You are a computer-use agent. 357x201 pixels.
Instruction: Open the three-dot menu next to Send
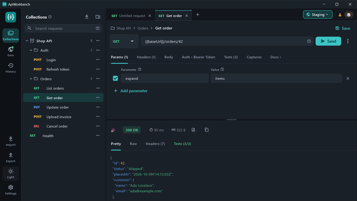(x=348, y=41)
